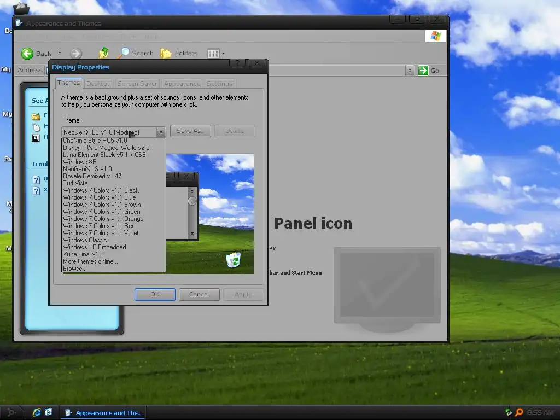Click the Windows flag logo icon
Viewport: 560px width, 420px height.
[x=436, y=36]
